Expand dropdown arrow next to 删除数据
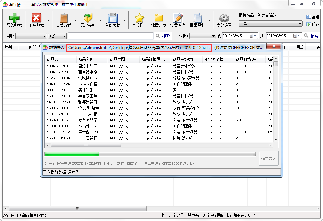 pyautogui.click(x=49, y=20)
